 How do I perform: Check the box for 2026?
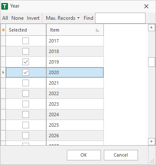[x=26, y=136]
